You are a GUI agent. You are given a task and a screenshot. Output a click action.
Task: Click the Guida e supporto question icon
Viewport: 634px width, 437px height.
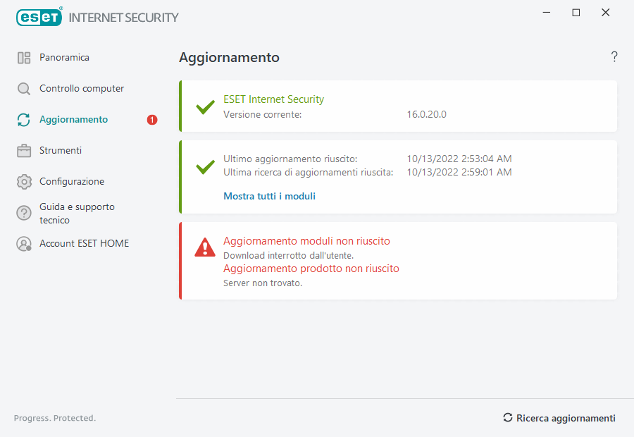[24, 213]
